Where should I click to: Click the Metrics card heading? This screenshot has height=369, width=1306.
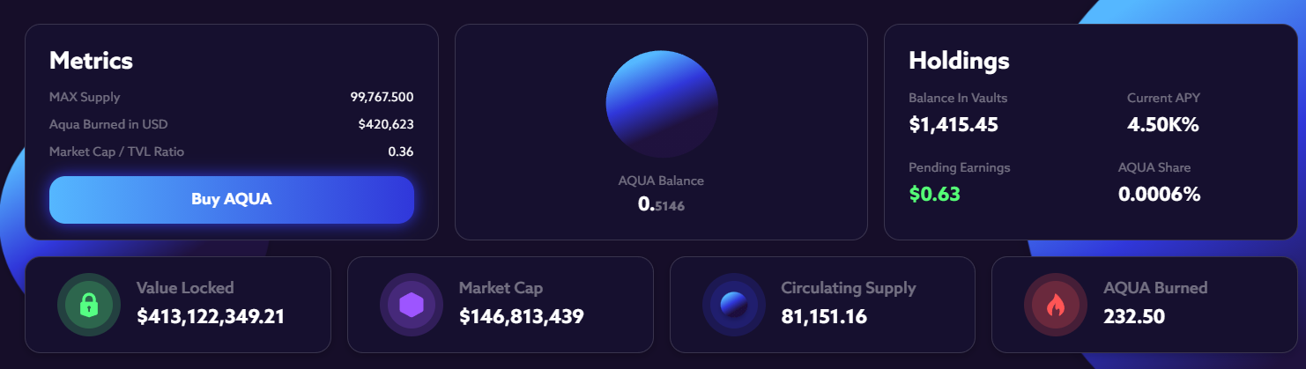pyautogui.click(x=91, y=61)
